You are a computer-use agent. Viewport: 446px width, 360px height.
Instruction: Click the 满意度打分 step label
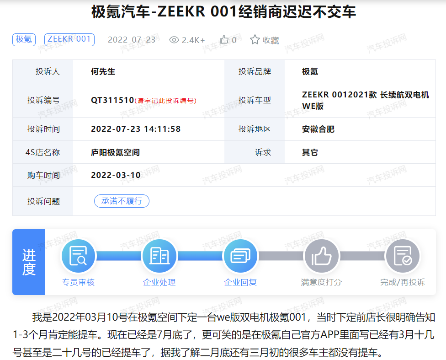pyautogui.click(x=321, y=282)
